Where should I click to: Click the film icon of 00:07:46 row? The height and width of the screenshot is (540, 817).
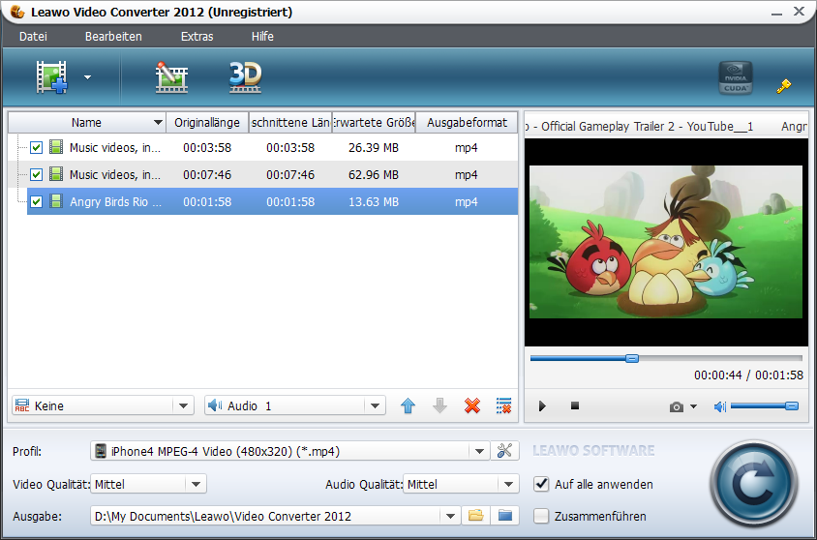[56, 174]
